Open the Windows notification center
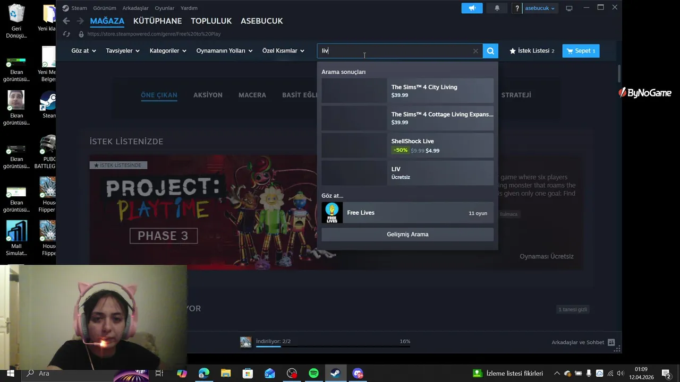 (666, 374)
